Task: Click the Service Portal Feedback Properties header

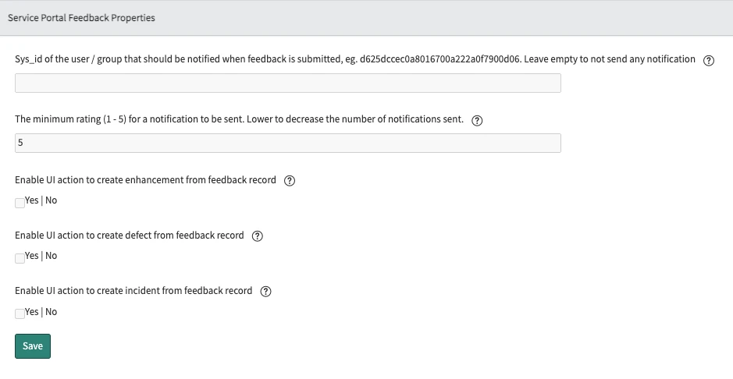Action: (81, 18)
